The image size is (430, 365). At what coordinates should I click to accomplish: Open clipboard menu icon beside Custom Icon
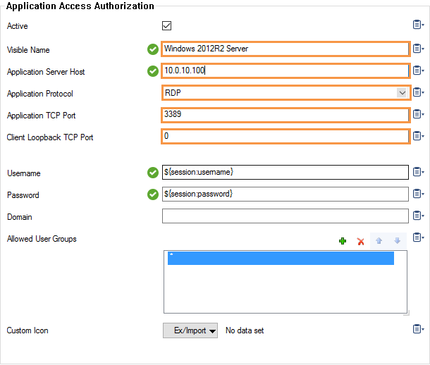click(418, 329)
